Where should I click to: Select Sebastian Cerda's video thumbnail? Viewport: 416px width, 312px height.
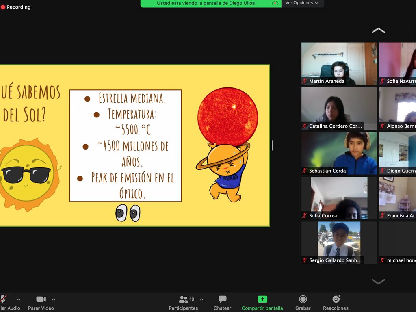pos(339,153)
